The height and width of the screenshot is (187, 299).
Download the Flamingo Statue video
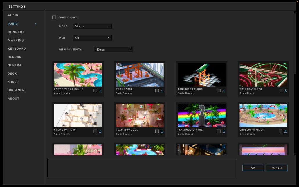pos(224,131)
